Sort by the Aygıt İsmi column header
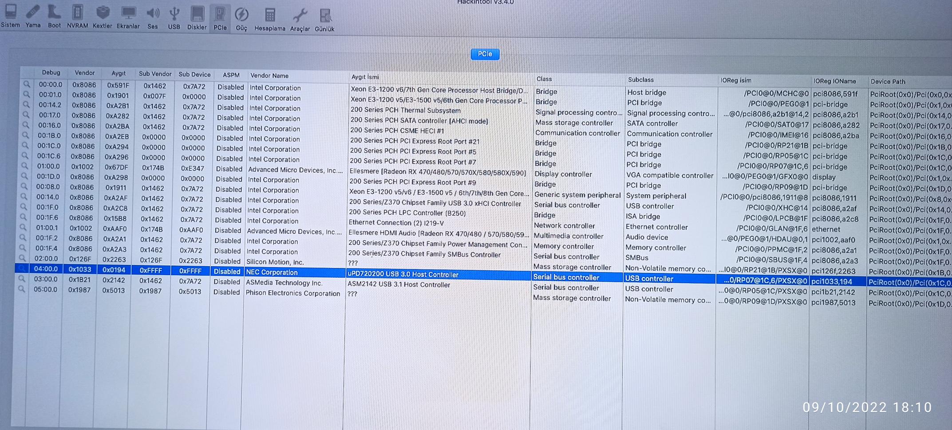This screenshot has width=952, height=430. pos(365,77)
